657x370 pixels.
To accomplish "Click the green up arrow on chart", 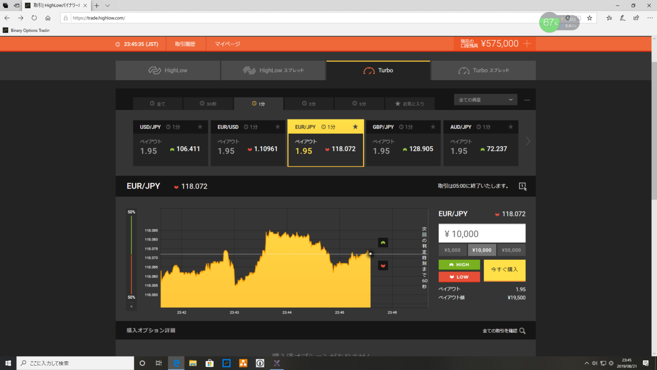I will tap(383, 242).
